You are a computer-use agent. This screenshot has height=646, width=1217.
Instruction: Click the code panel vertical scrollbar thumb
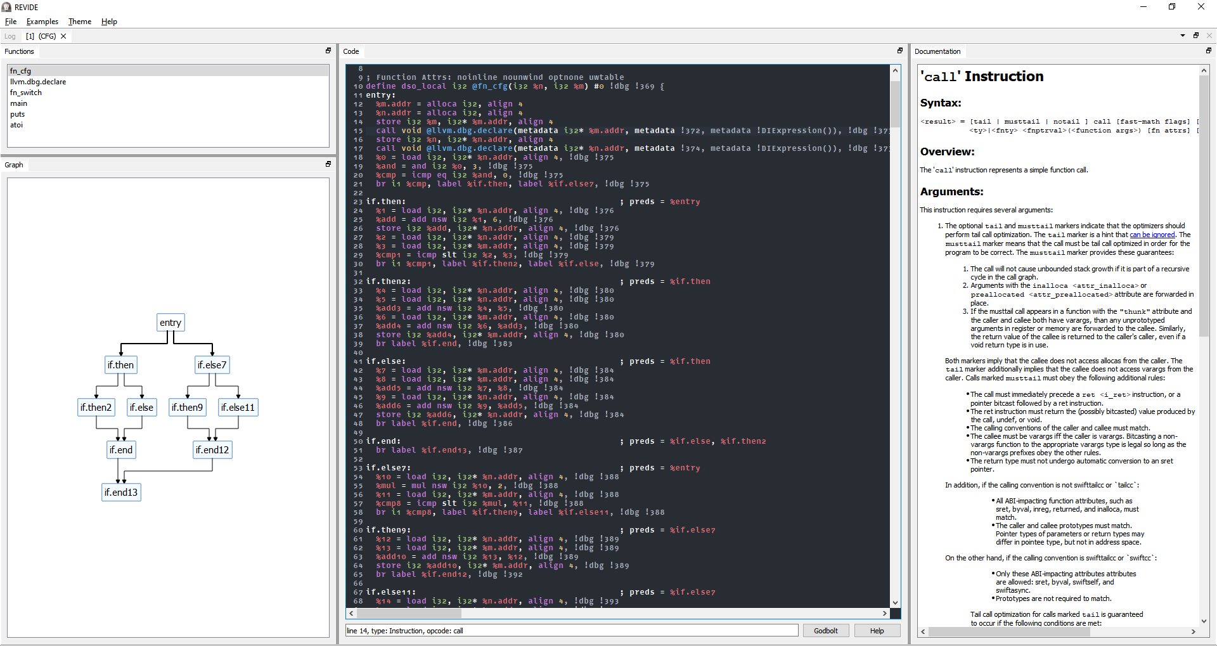(896, 103)
